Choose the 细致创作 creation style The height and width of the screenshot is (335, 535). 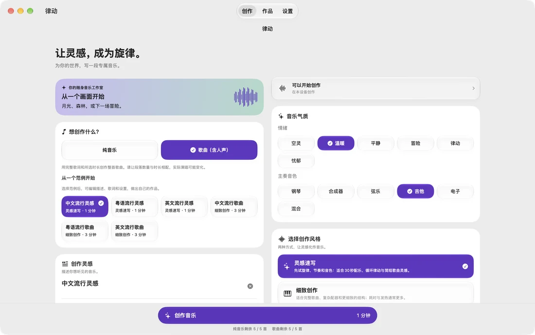(x=375, y=293)
